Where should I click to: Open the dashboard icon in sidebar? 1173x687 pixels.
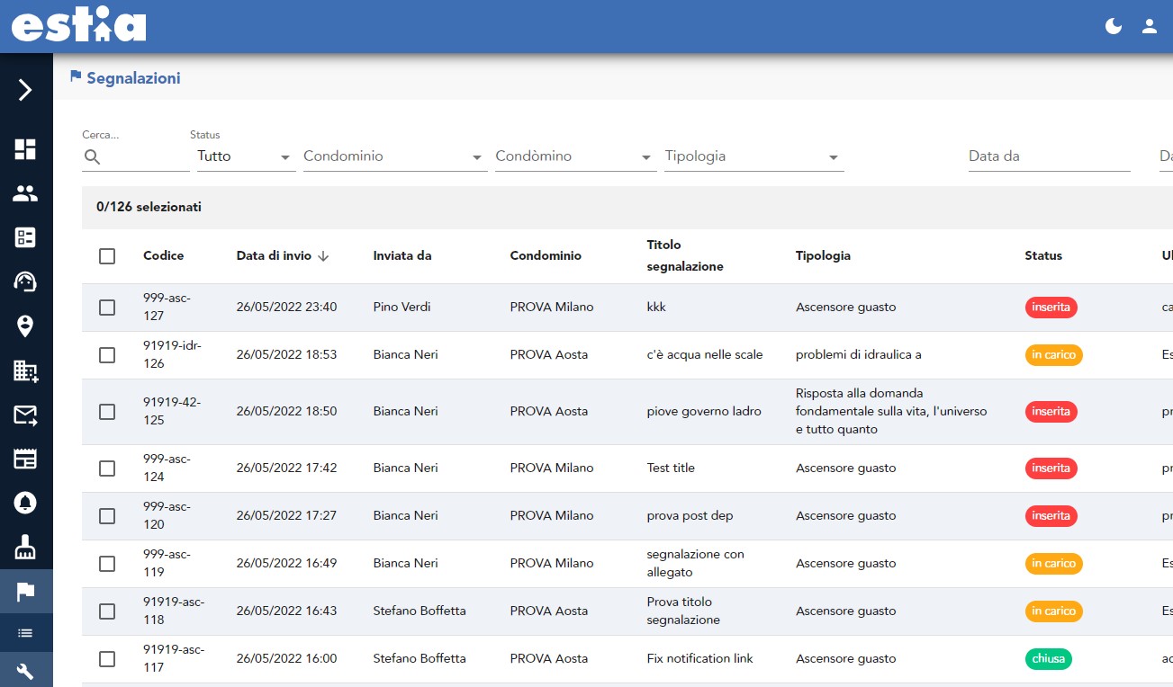25,149
